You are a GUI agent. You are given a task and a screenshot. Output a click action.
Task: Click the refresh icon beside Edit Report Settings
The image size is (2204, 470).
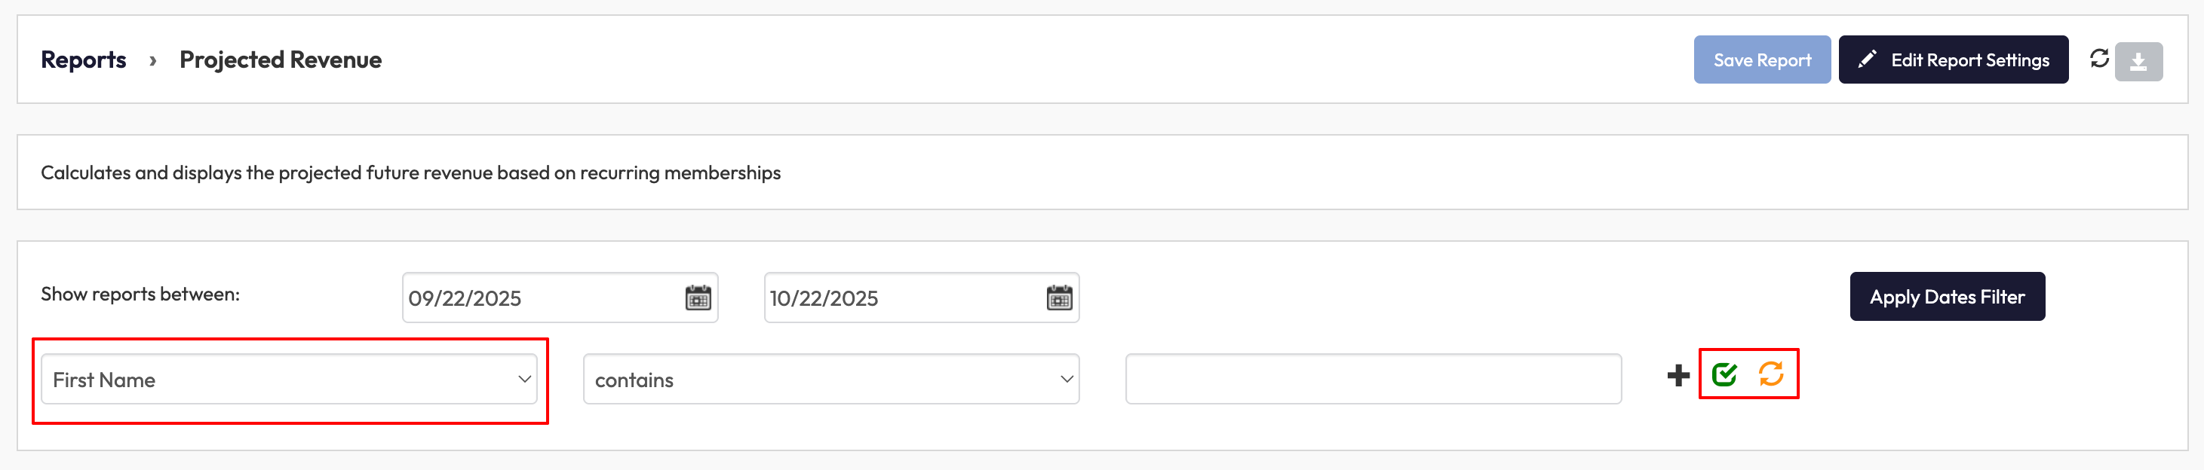2098,59
